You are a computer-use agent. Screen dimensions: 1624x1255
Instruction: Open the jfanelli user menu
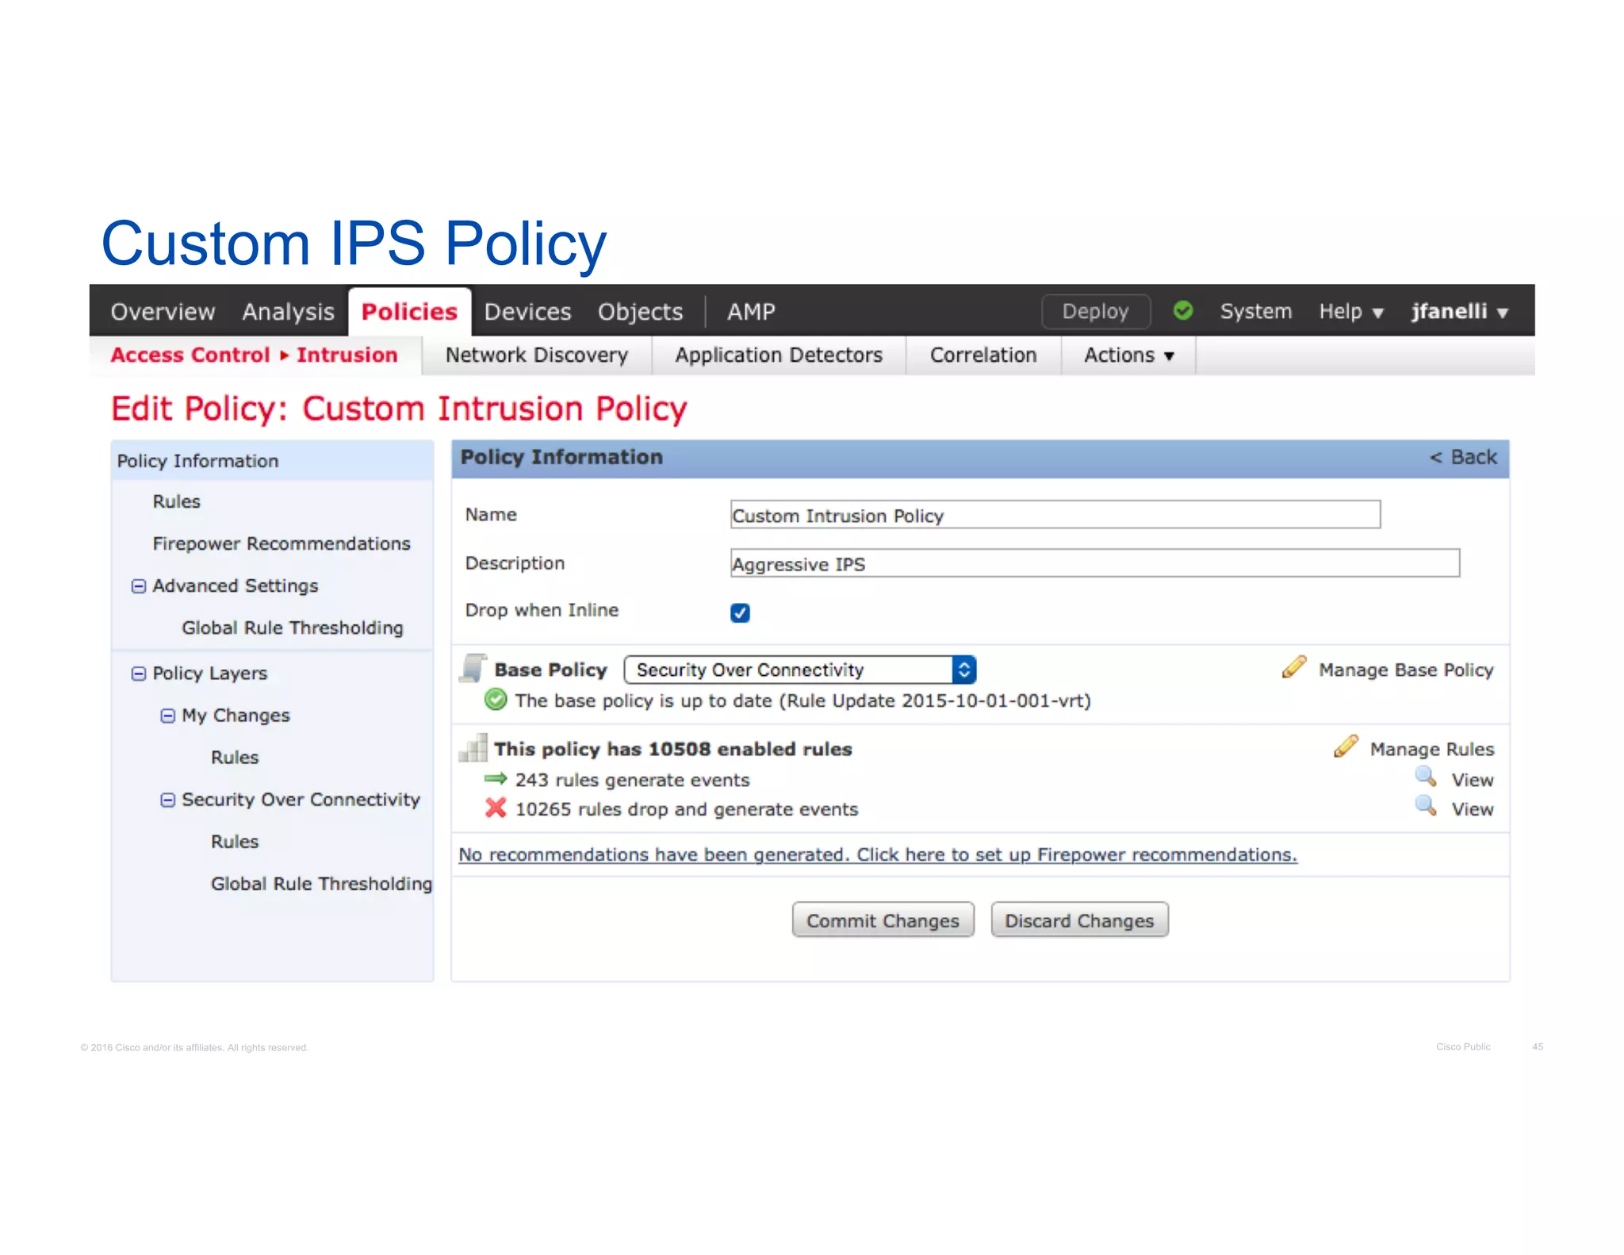click(x=1459, y=312)
